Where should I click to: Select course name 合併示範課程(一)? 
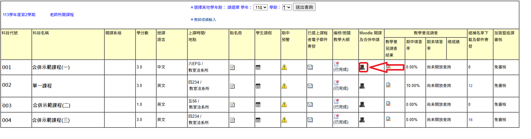51,68
